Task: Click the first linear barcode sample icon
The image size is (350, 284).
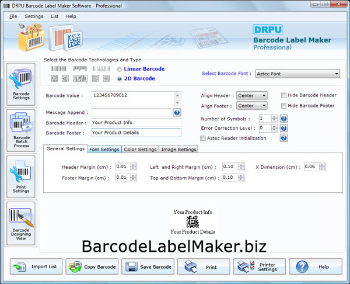Action: click(x=59, y=68)
